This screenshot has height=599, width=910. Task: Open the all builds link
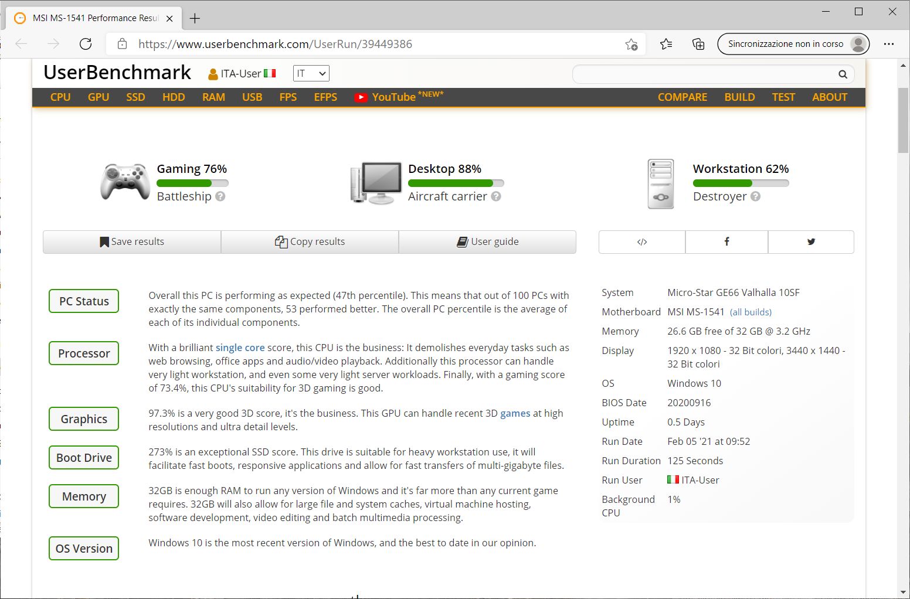point(751,312)
